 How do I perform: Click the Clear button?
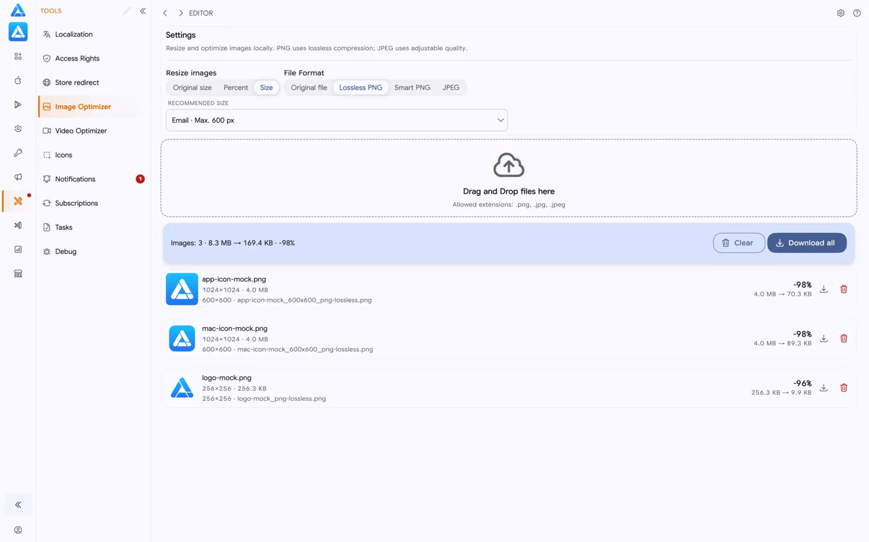coord(739,243)
